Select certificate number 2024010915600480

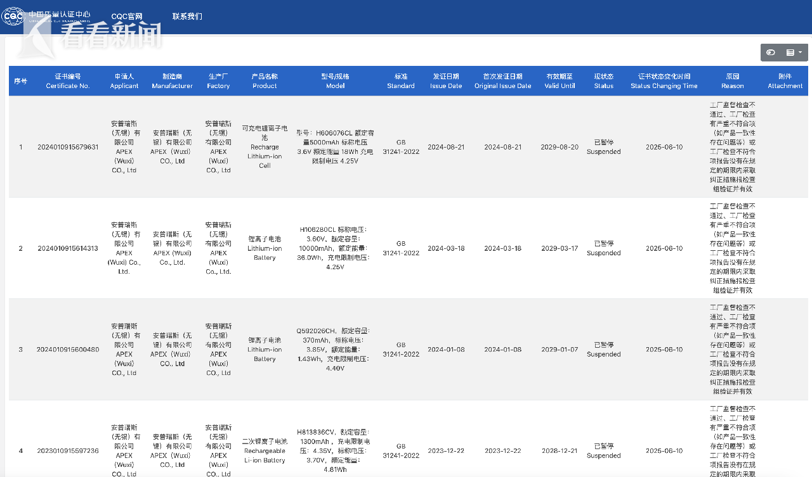click(x=68, y=350)
